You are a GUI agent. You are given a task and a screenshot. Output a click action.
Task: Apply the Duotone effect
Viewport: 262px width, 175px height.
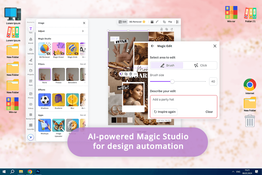pos(58,101)
